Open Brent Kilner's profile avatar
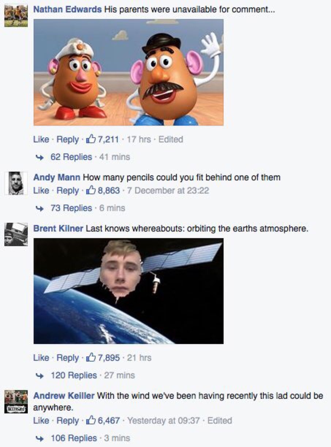The width and height of the screenshot is (331, 447). pyautogui.click(x=16, y=234)
